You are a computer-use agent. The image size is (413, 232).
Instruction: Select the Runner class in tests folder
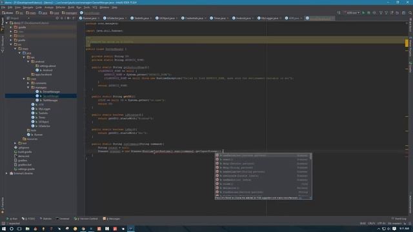coord(38,135)
